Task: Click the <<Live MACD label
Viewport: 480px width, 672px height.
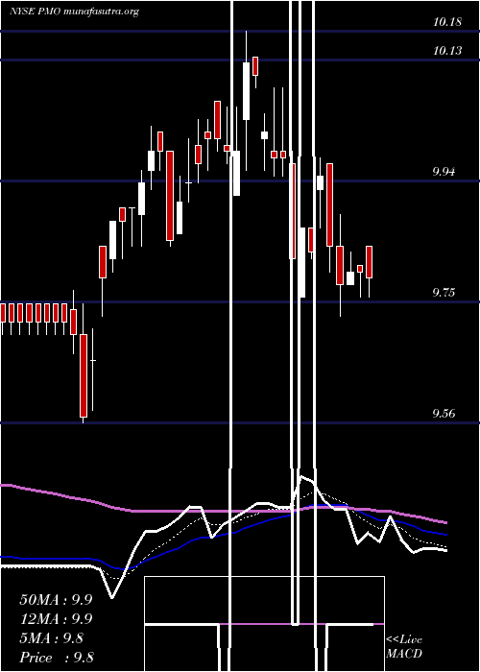Action: click(x=404, y=647)
